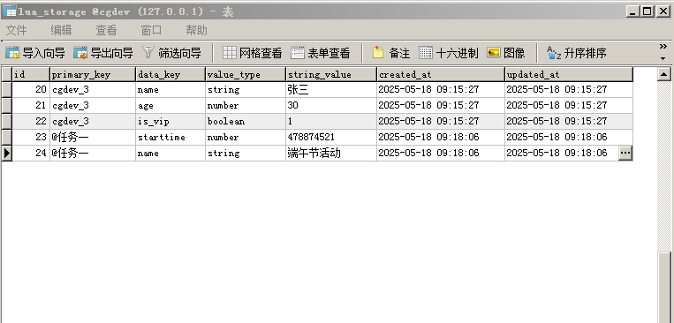The width and height of the screenshot is (674, 323).
Task: Click the updated_at column header
Action: [569, 74]
